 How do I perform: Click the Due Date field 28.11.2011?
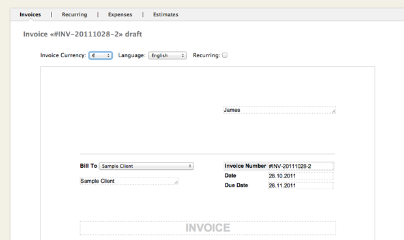click(300, 185)
